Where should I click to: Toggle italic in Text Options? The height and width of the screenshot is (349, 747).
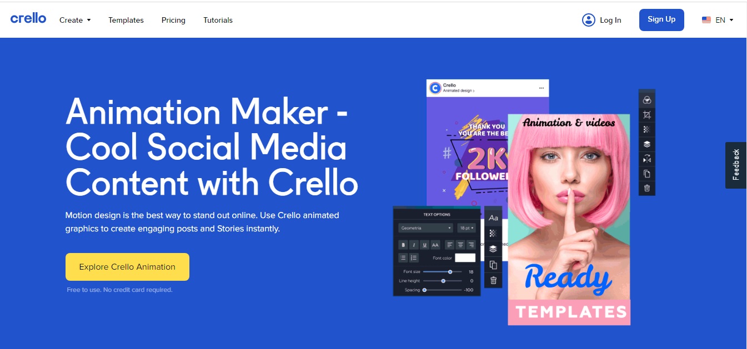click(414, 245)
